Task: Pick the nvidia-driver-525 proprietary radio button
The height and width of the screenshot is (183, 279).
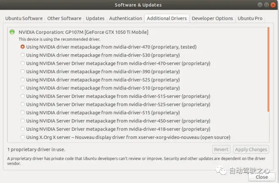Action: (x=22, y=80)
